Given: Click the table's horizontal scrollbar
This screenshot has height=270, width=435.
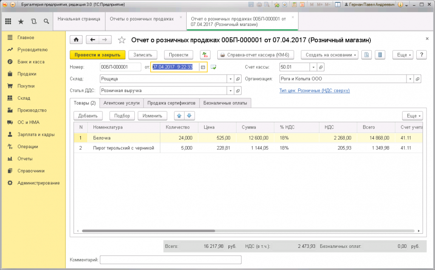Looking at the screenshot, I should pos(213,231).
